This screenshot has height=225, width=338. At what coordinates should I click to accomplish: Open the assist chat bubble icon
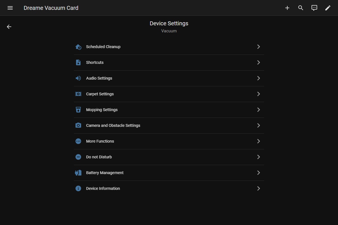pos(314,8)
